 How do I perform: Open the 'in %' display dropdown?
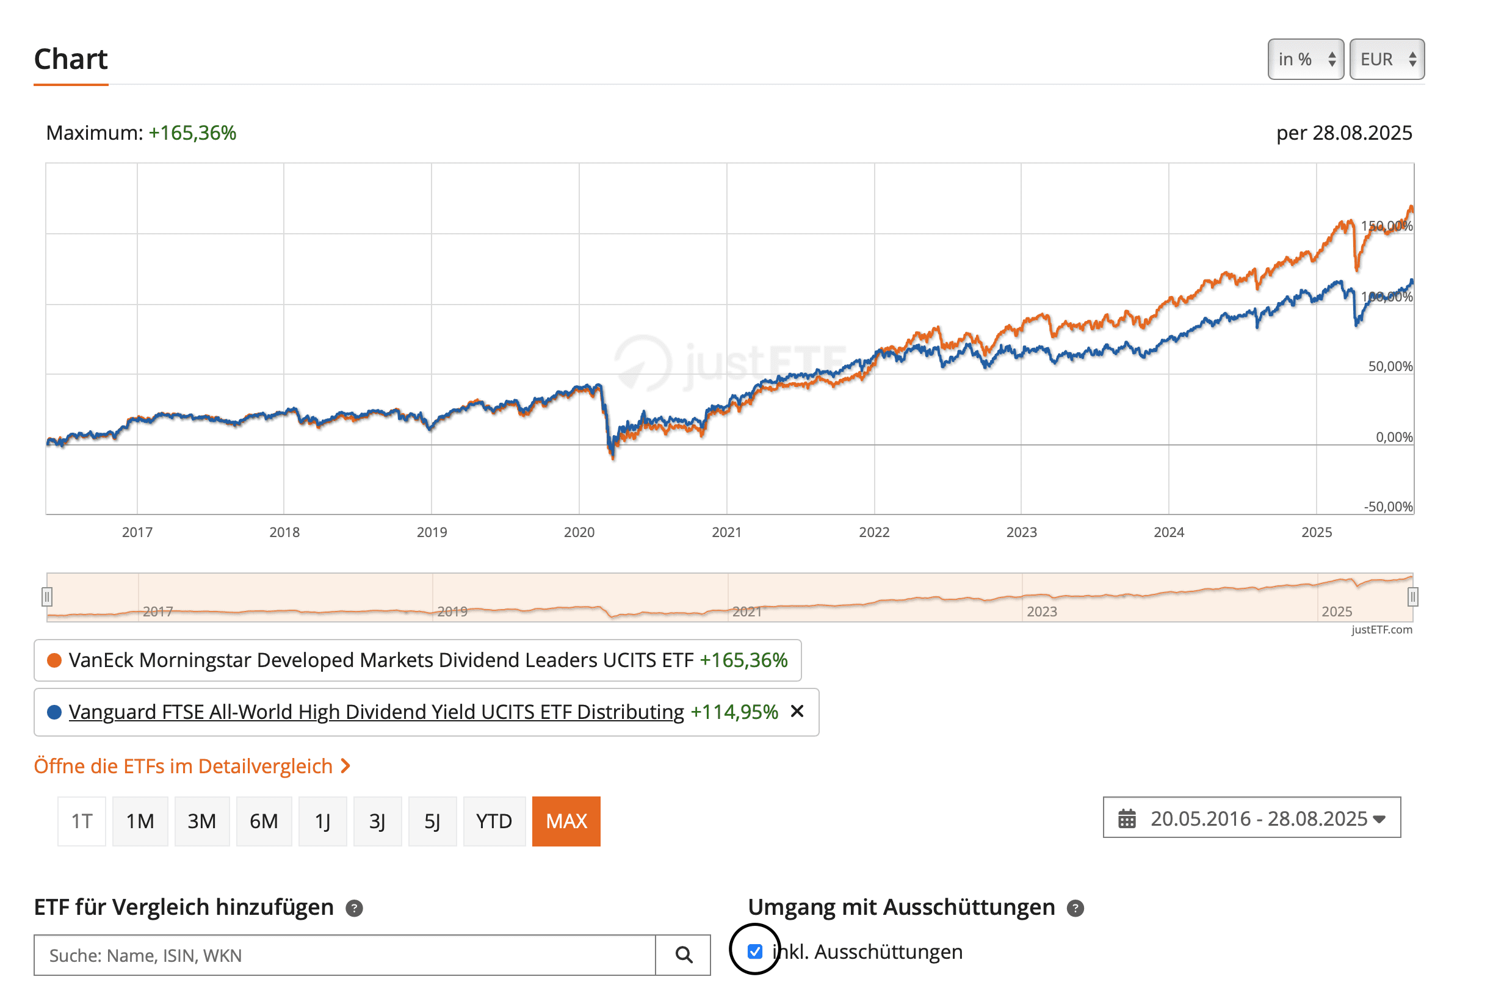1305,59
